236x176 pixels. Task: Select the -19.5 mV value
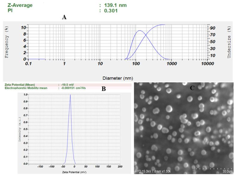tap(67, 85)
